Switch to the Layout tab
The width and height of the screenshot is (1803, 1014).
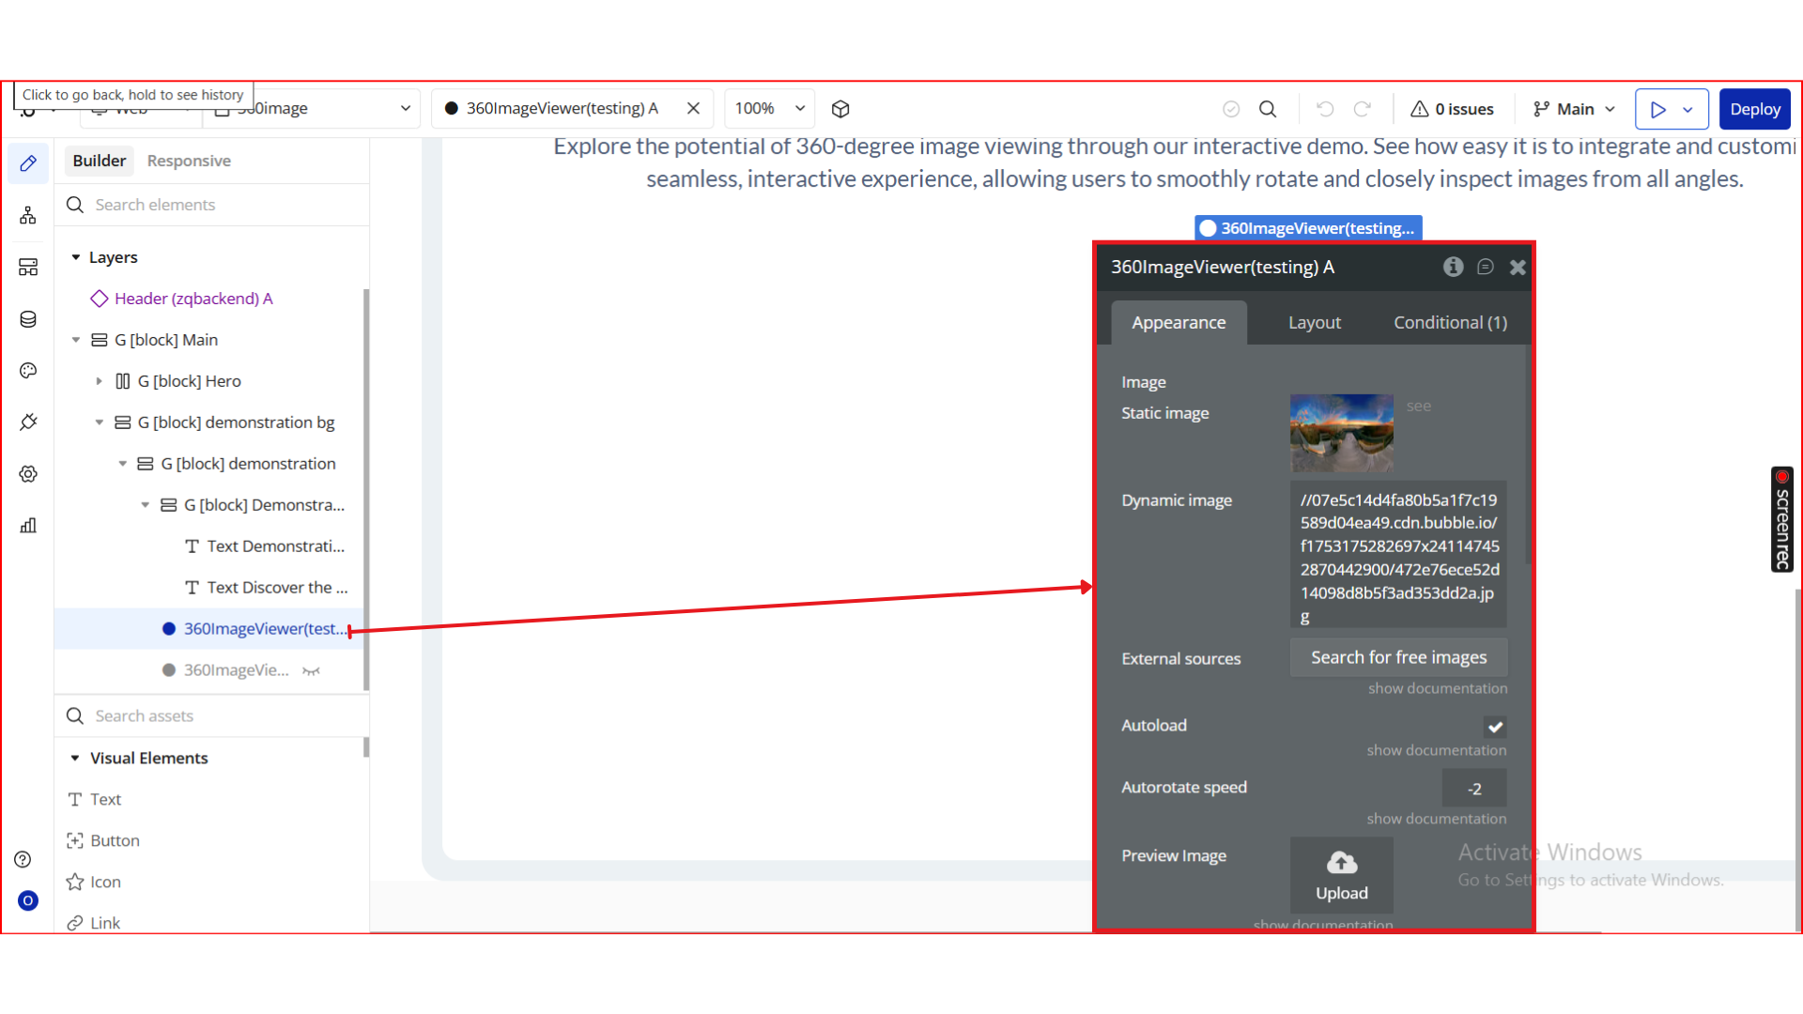coord(1314,322)
